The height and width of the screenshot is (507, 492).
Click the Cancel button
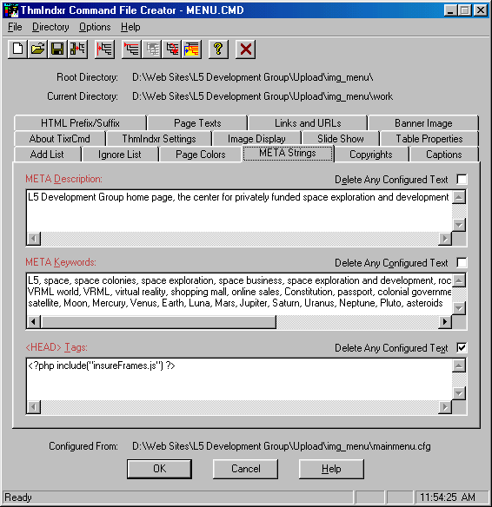246,469
